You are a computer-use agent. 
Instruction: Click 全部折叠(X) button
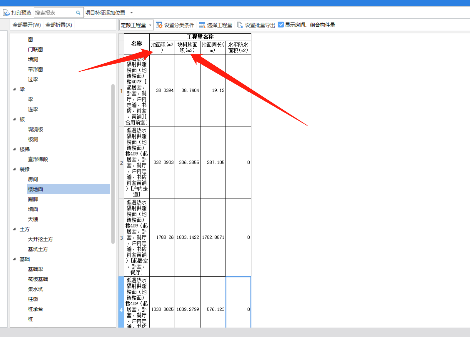tap(59, 25)
